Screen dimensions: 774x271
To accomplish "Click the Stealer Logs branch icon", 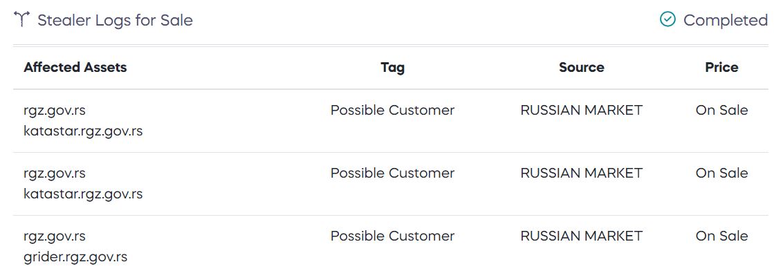I will click(21, 20).
